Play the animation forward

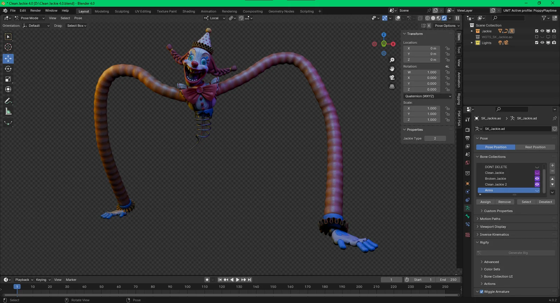pyautogui.click(x=238, y=280)
